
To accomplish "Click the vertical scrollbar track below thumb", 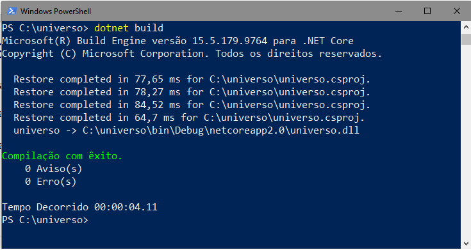I will 466,141.
